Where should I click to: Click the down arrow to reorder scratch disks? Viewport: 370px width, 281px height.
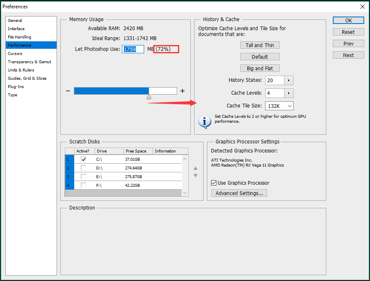pyautogui.click(x=195, y=175)
